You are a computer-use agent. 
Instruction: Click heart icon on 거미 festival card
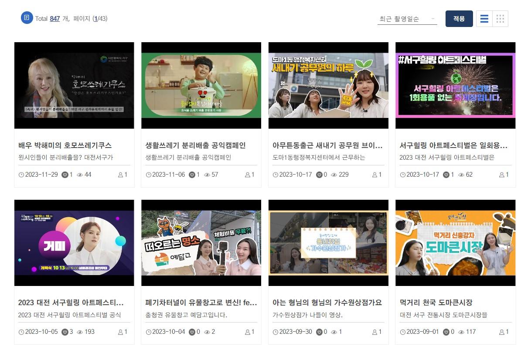point(65,332)
